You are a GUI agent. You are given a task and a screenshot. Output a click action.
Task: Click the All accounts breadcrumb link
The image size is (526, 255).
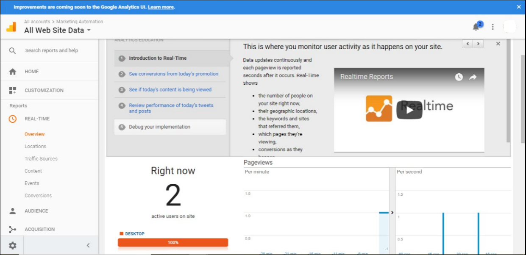pyautogui.click(x=37, y=22)
